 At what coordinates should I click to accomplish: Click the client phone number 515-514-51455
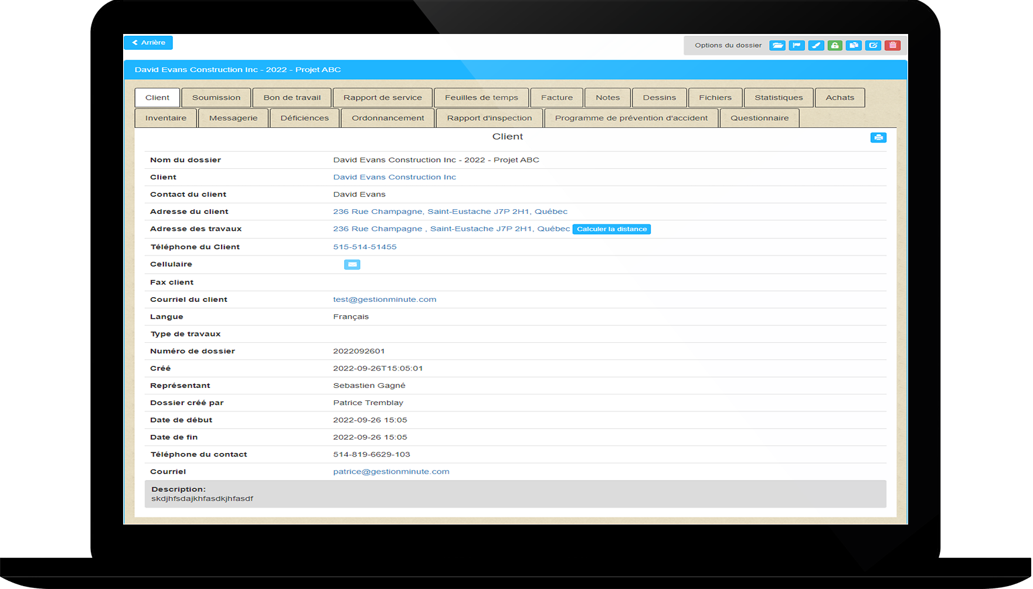[x=365, y=247]
